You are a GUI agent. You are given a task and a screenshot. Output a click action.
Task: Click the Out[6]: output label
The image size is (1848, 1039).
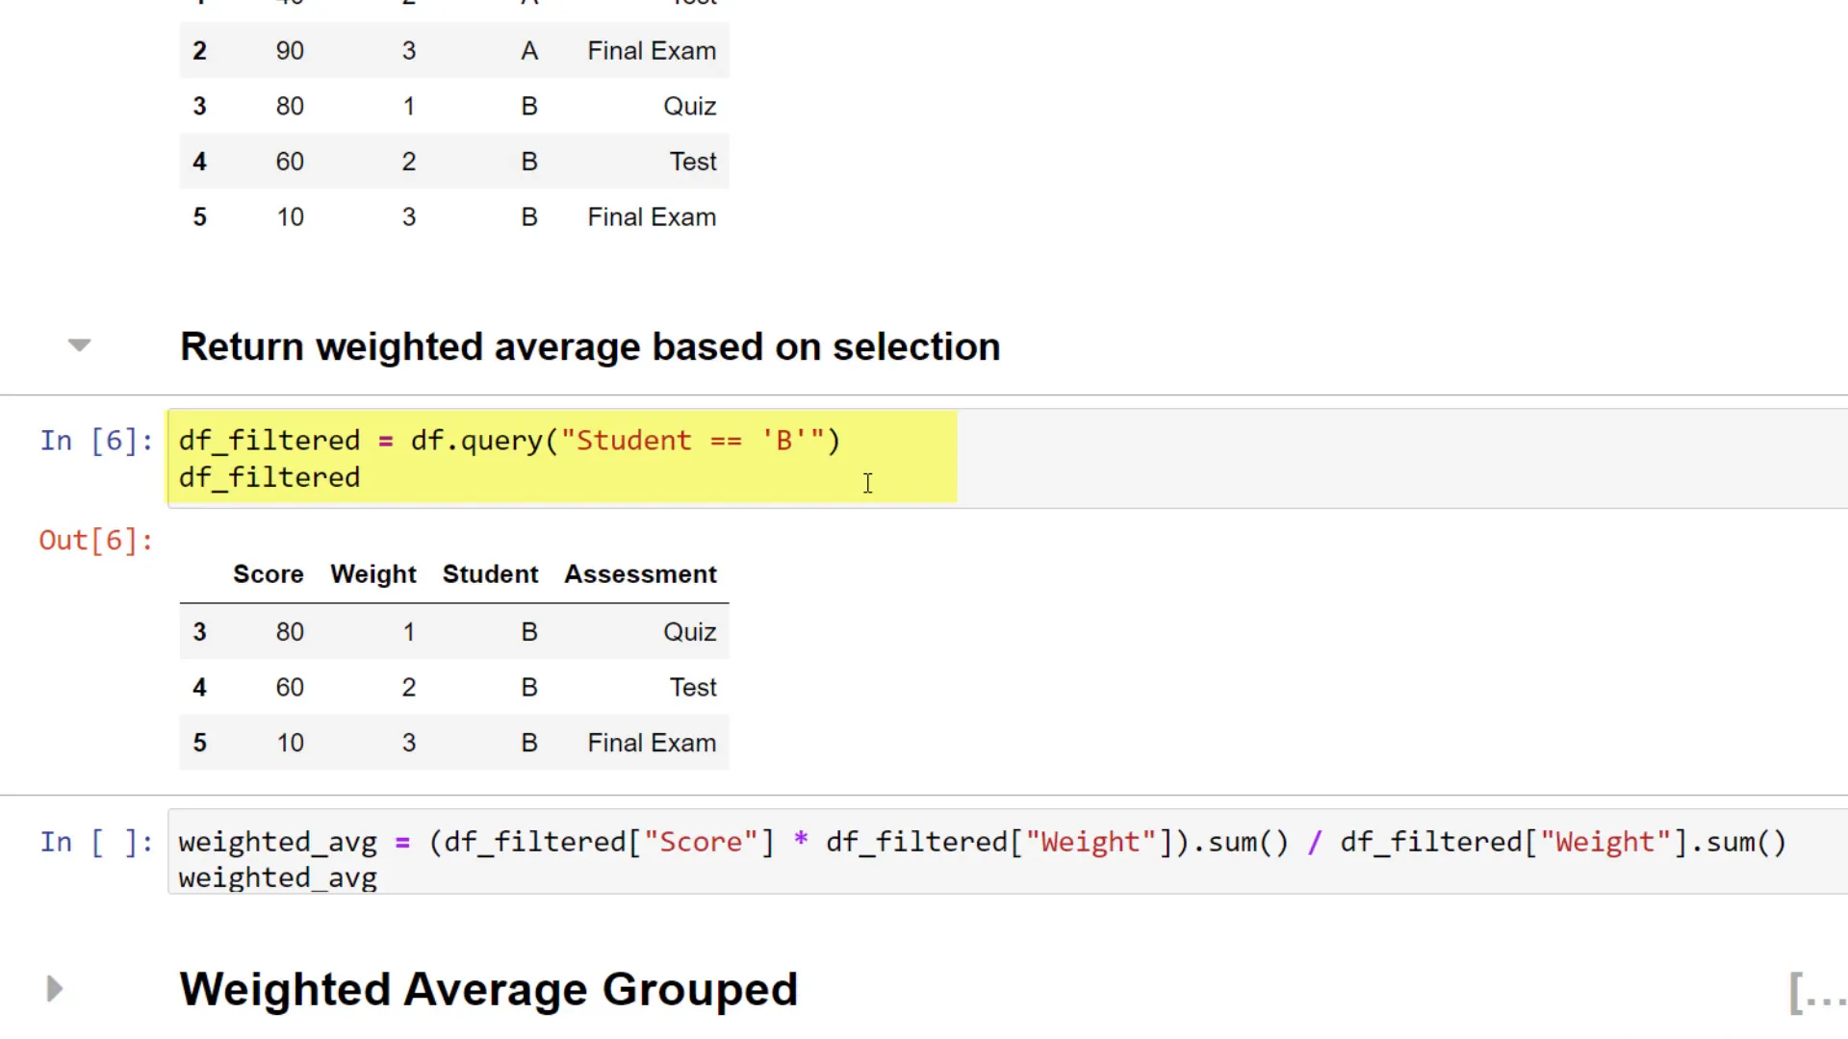pos(95,540)
